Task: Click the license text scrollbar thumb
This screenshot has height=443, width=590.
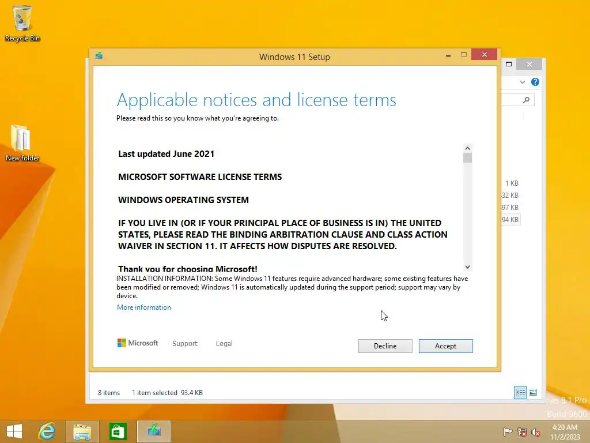Action: 467,158
